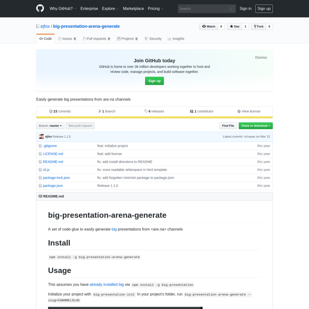Open the 6 releases link
The height and width of the screenshot is (309, 309).
154,111
